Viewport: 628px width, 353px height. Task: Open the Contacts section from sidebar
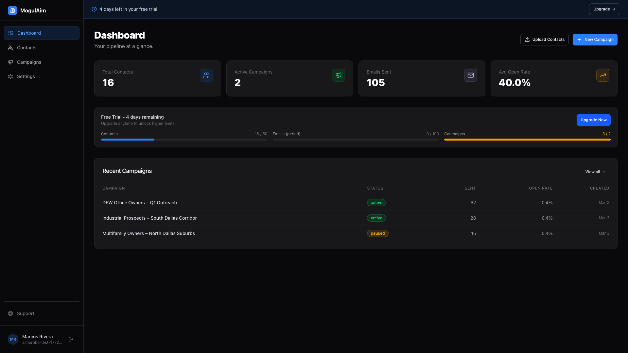click(x=26, y=48)
